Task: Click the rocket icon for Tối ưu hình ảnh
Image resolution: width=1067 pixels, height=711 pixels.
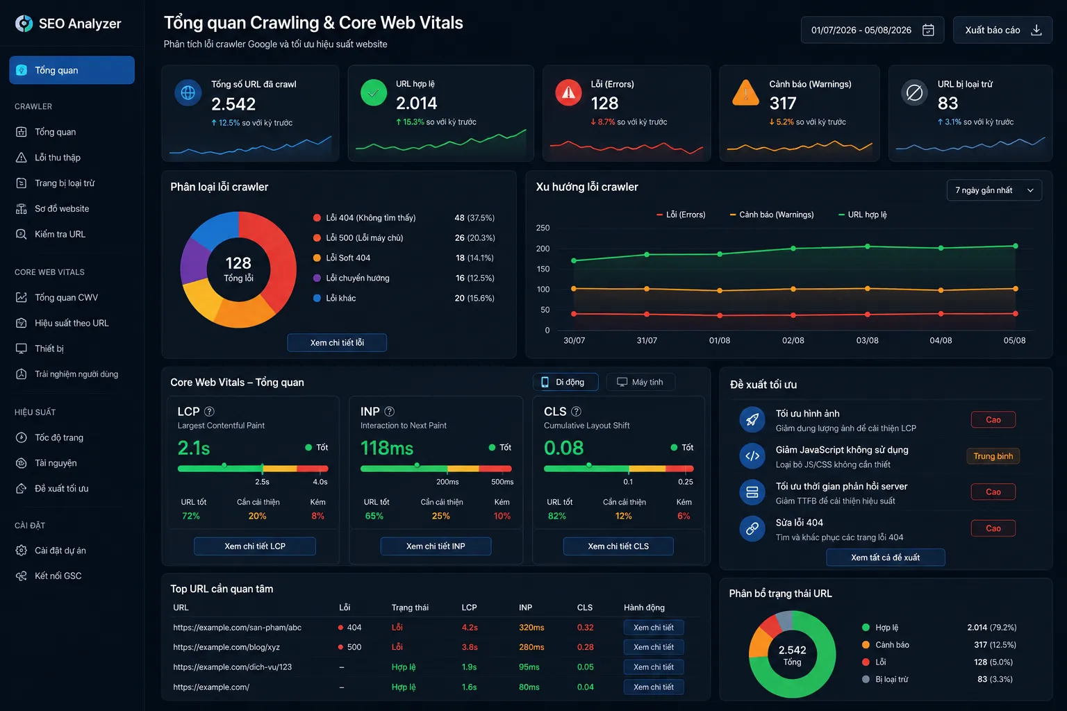Action: pyautogui.click(x=752, y=419)
